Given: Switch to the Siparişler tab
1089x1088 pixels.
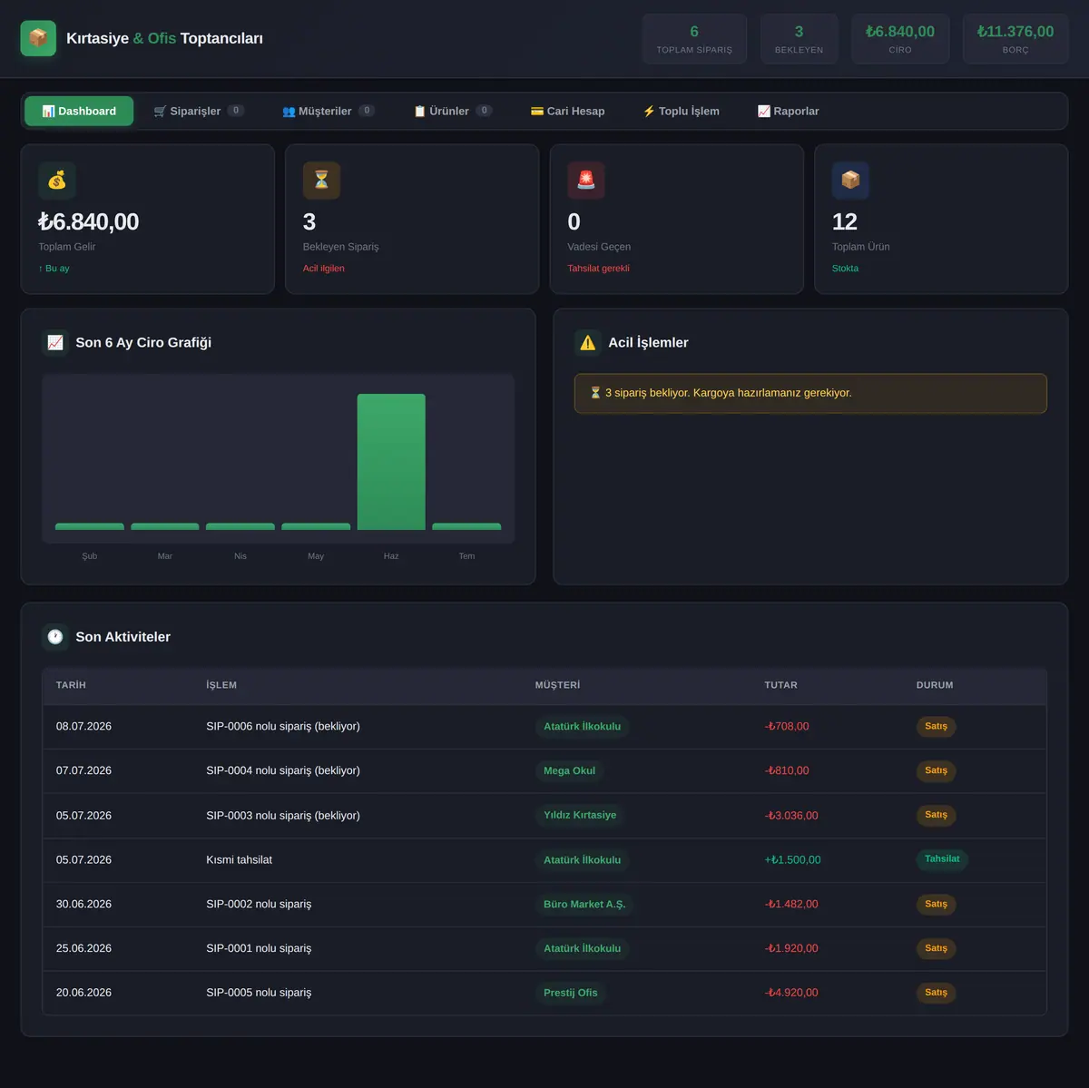Looking at the screenshot, I should click(199, 111).
